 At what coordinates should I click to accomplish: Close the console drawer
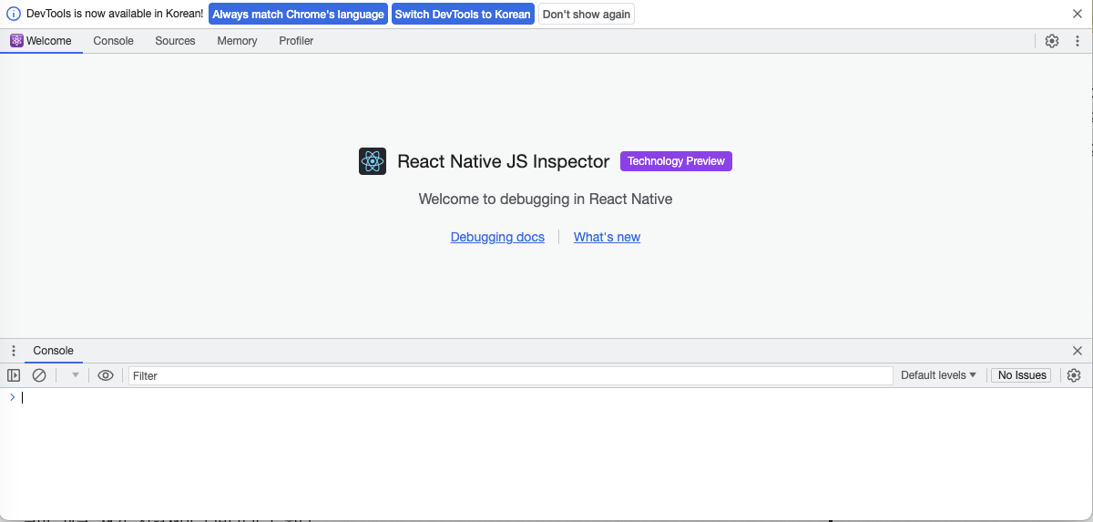[x=1078, y=351]
